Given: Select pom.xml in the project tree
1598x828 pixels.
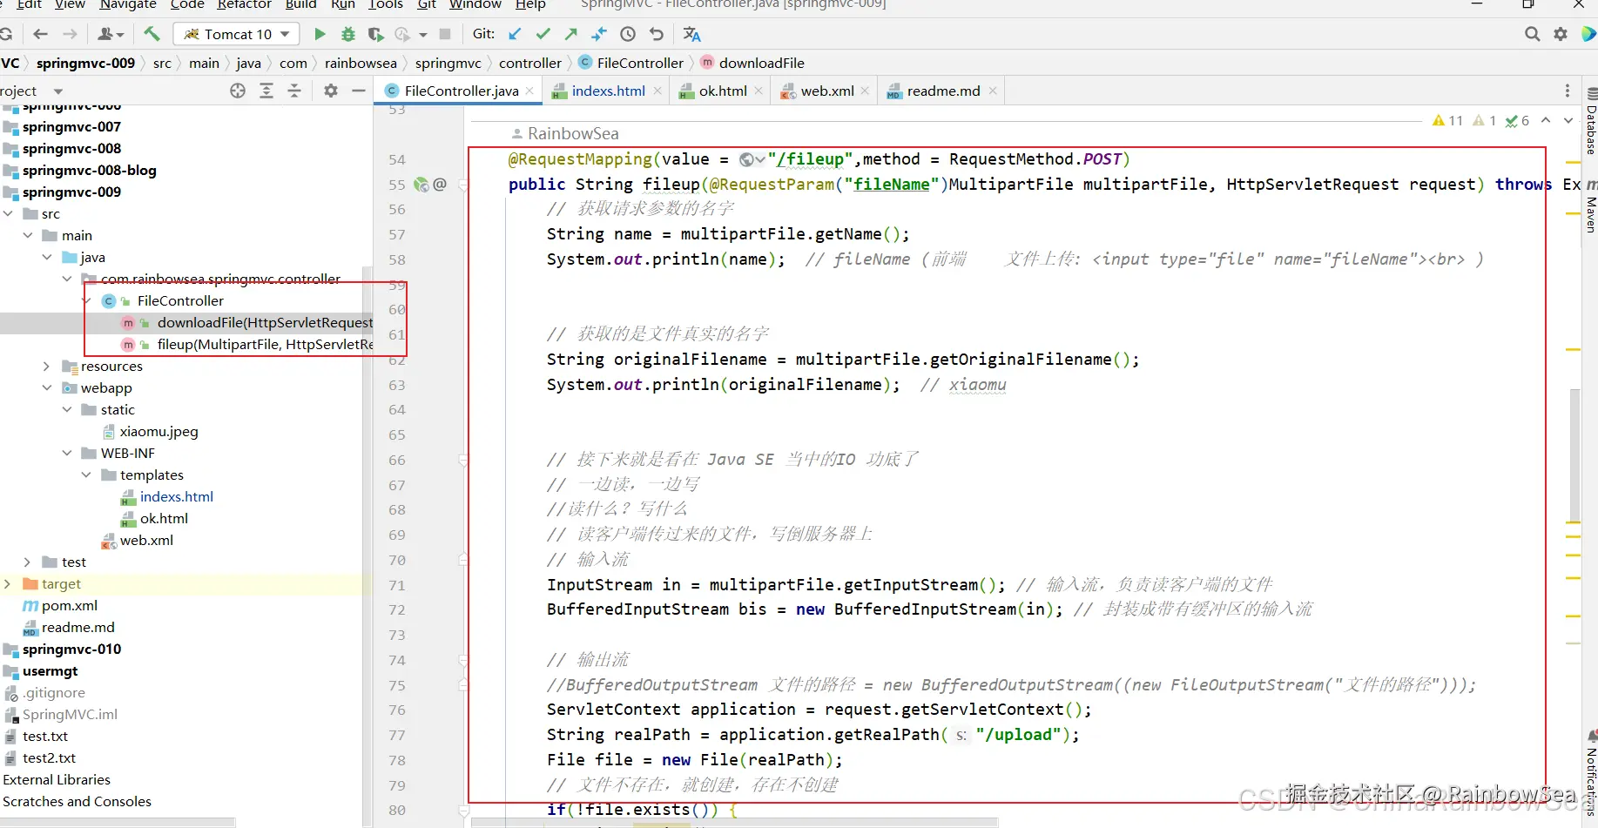Looking at the screenshot, I should 69,605.
